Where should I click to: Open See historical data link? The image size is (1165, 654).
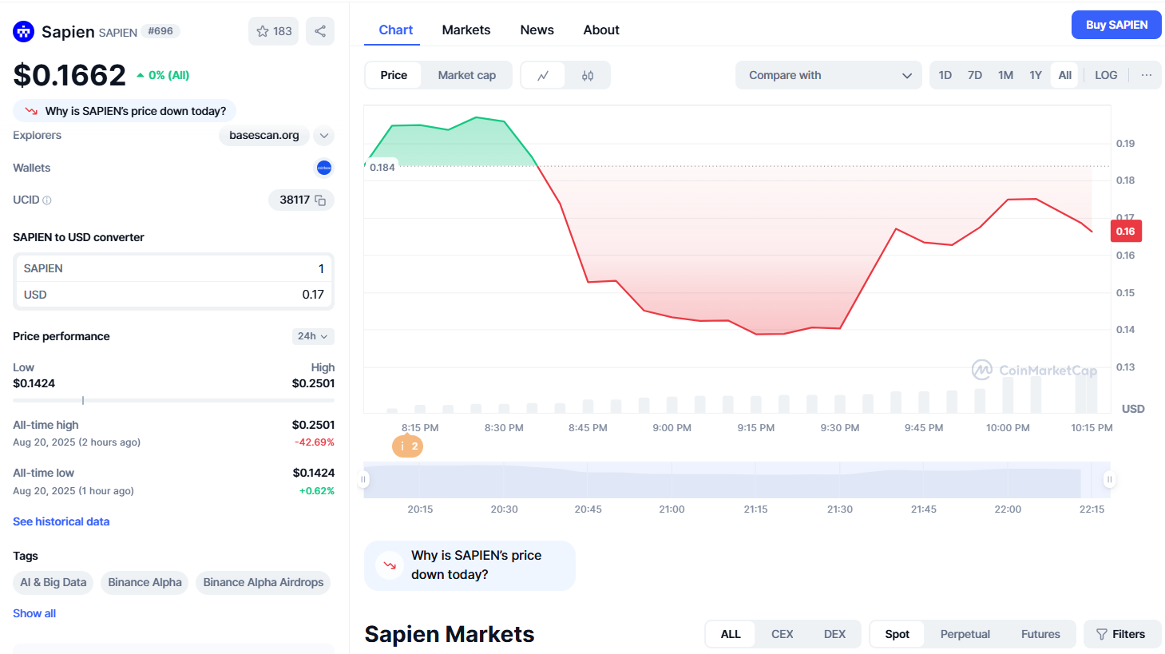click(61, 521)
